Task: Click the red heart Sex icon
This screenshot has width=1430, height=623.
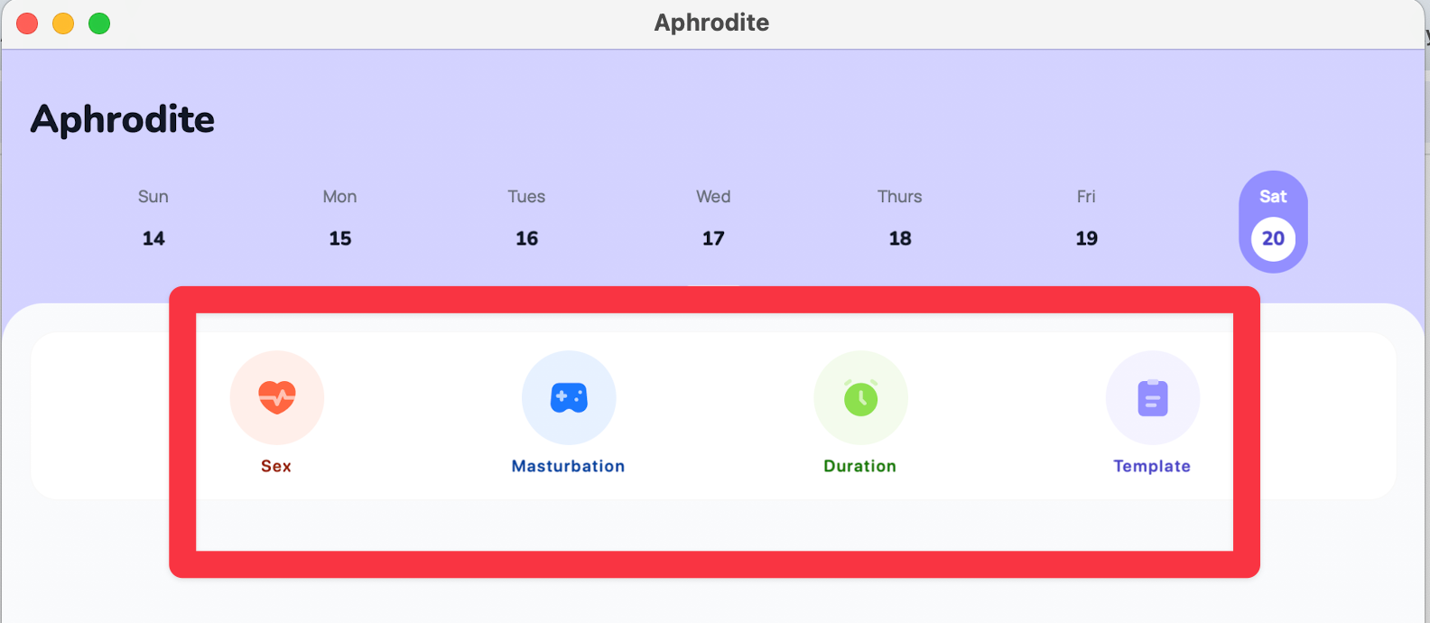Action: (x=276, y=397)
